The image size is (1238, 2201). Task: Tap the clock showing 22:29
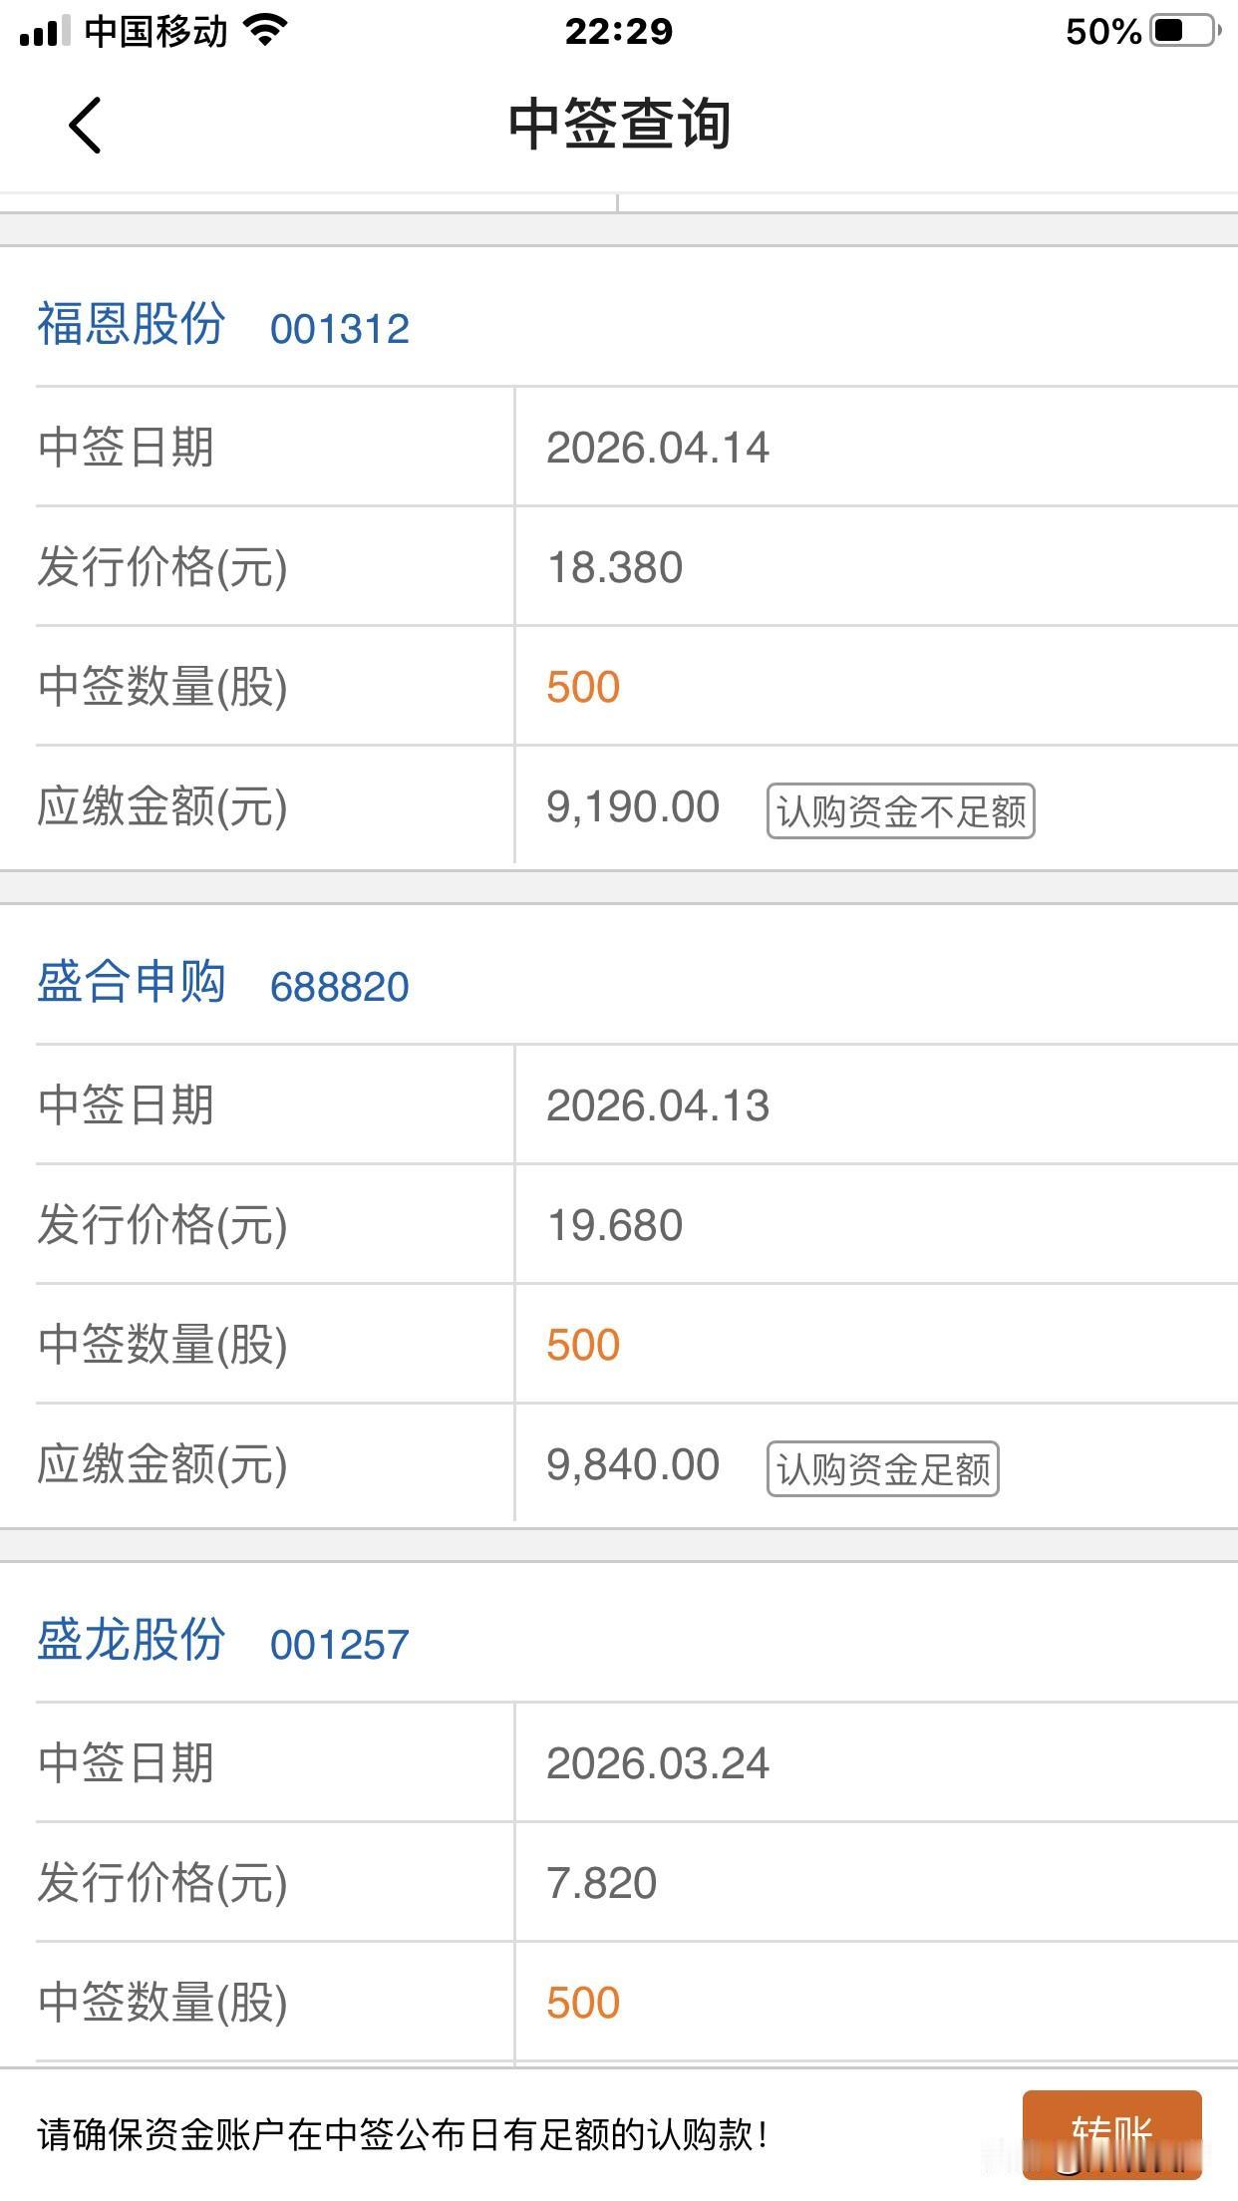pos(618,30)
